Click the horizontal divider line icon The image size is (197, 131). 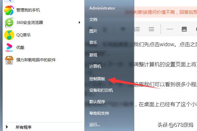(170, 29)
